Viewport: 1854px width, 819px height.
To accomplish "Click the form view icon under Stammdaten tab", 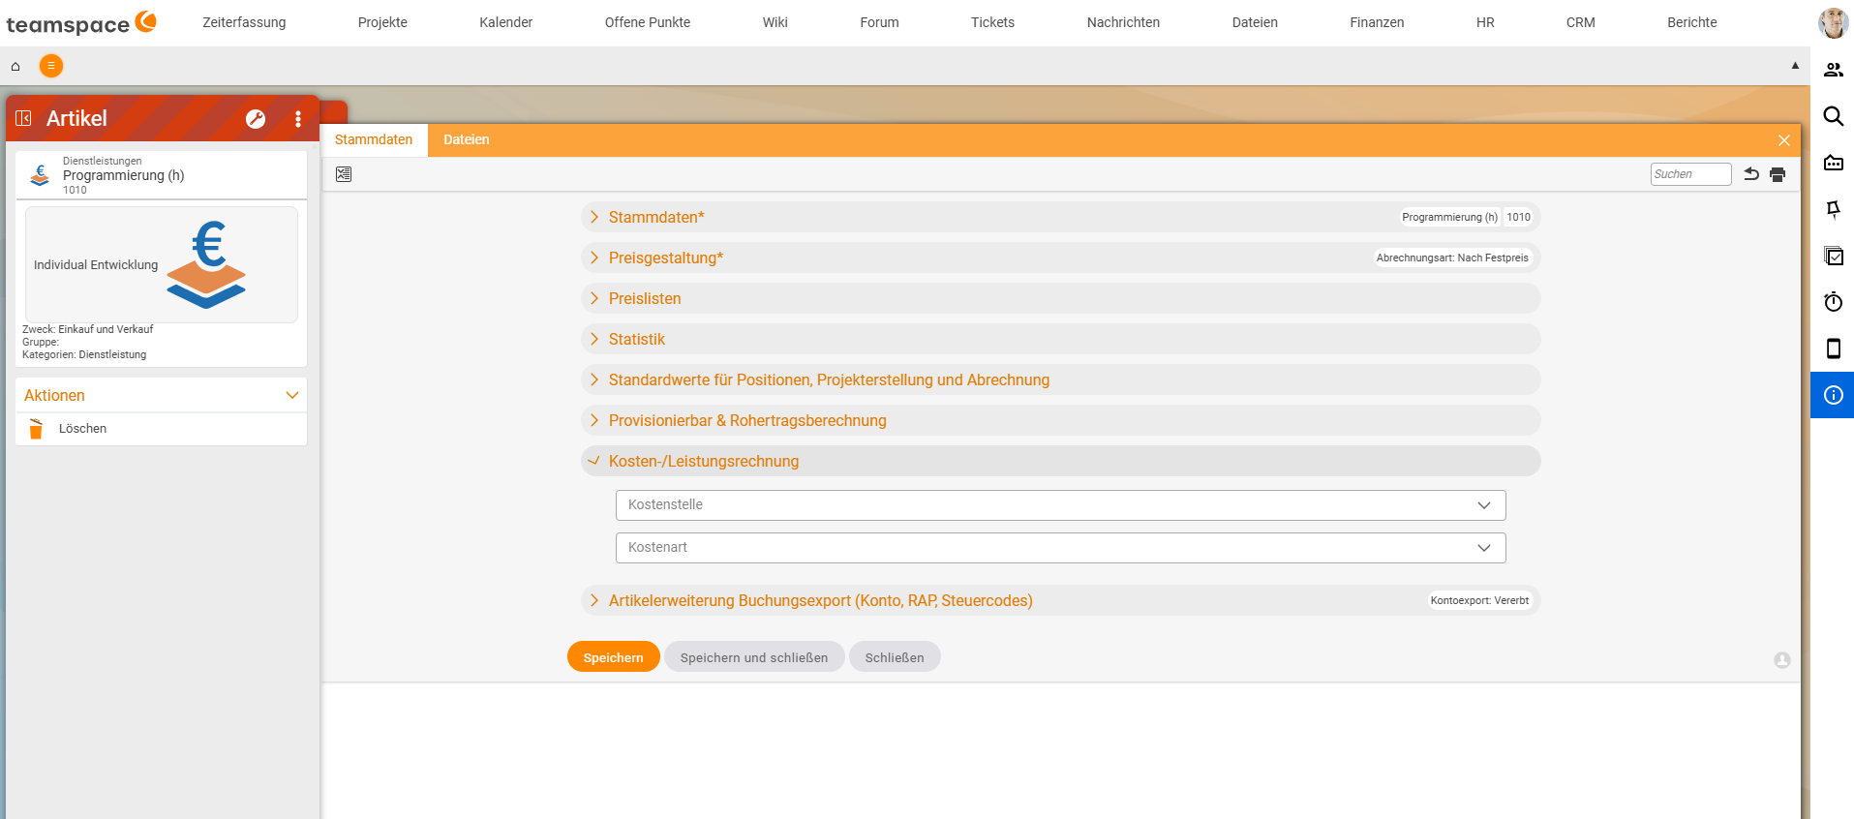I will click(344, 174).
